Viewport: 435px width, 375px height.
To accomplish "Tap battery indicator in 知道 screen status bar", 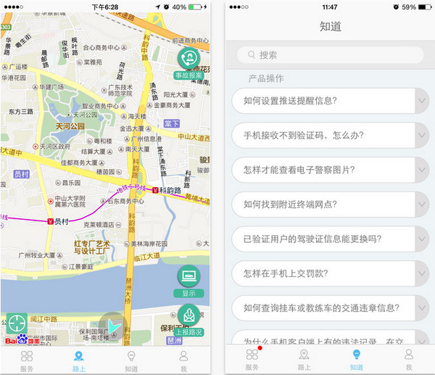I will [x=425, y=7].
